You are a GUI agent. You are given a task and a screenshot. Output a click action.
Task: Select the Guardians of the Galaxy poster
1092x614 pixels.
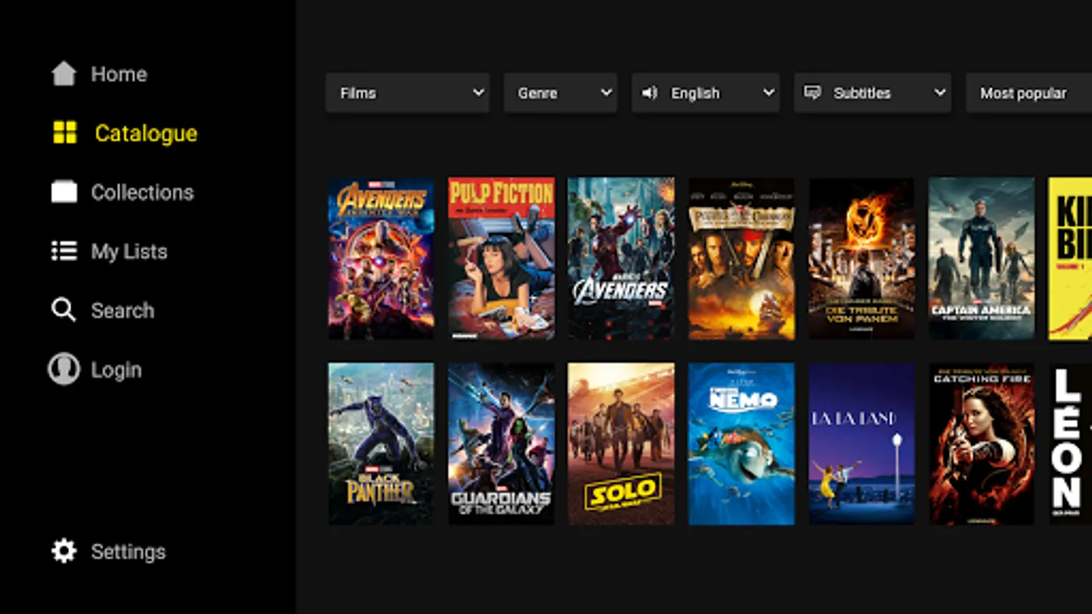tap(501, 443)
